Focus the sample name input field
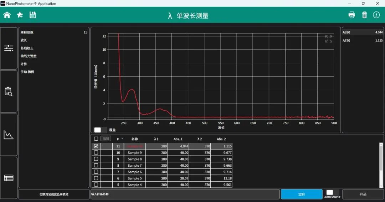385x202 pixels. [x=185, y=194]
